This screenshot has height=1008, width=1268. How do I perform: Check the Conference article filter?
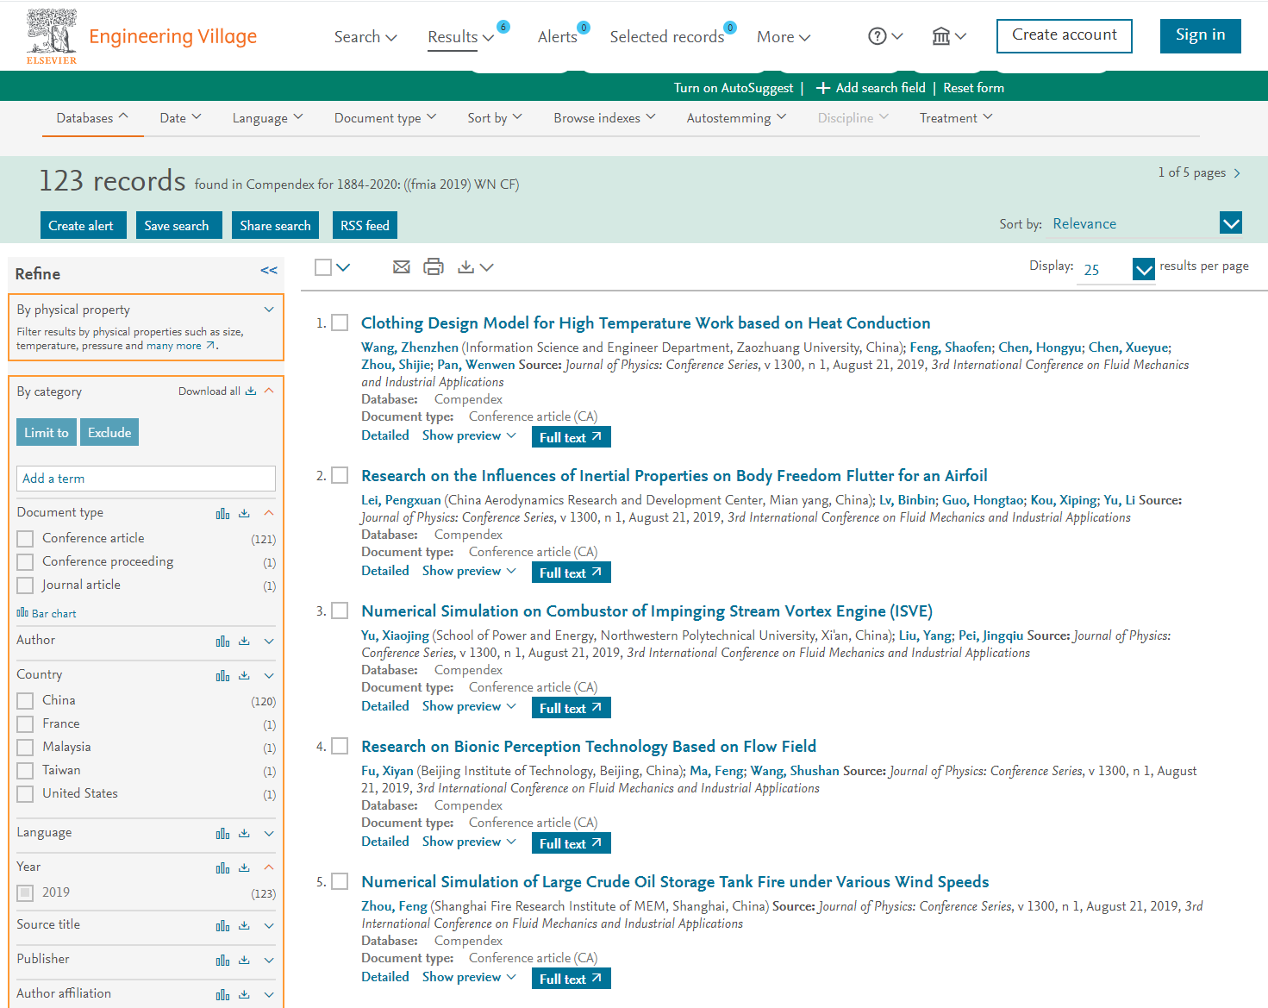coord(26,539)
